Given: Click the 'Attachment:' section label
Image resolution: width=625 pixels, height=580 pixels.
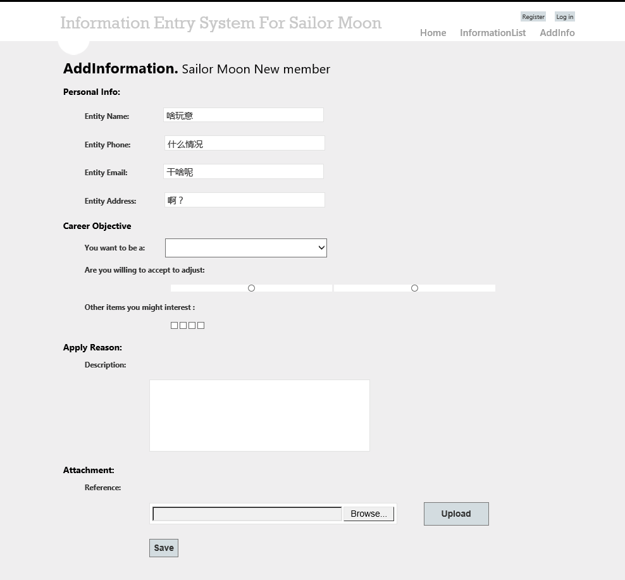Looking at the screenshot, I should [89, 471].
